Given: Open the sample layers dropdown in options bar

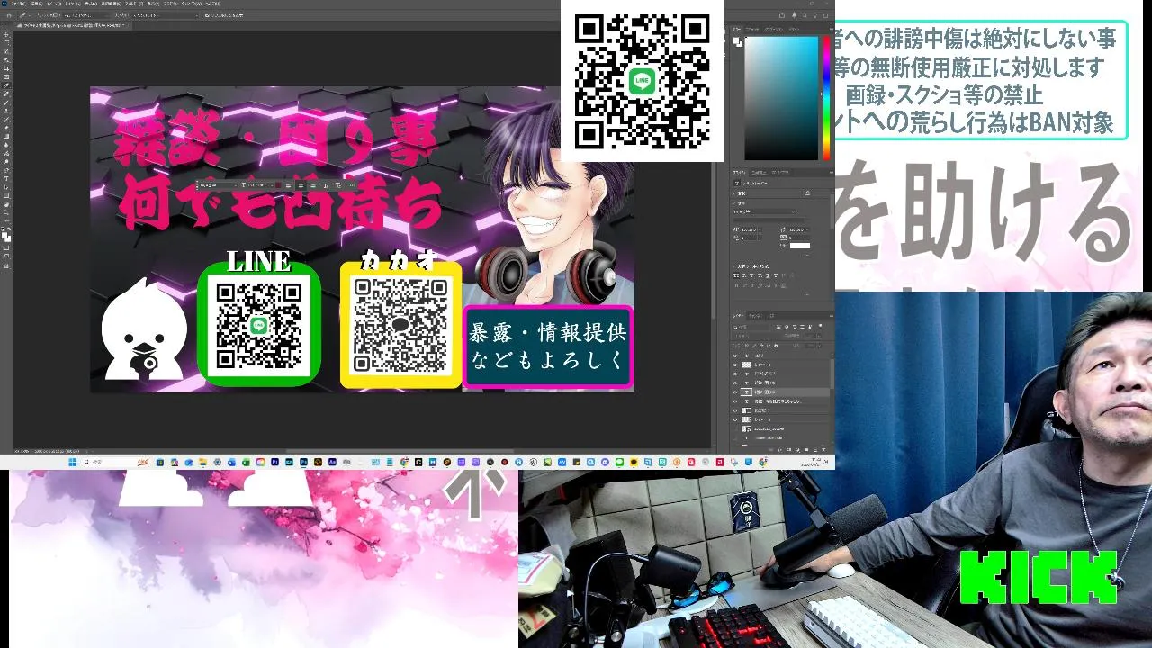Looking at the screenshot, I should point(166,15).
